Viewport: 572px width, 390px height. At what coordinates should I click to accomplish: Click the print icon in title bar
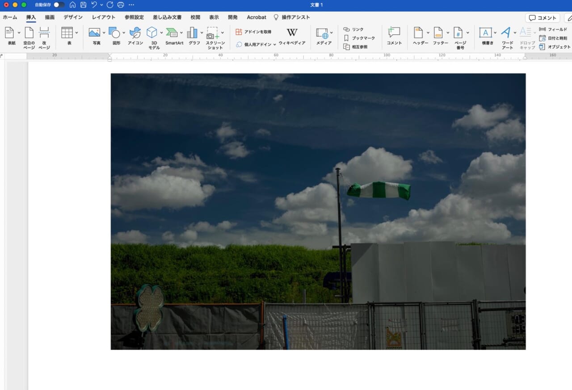tap(120, 5)
